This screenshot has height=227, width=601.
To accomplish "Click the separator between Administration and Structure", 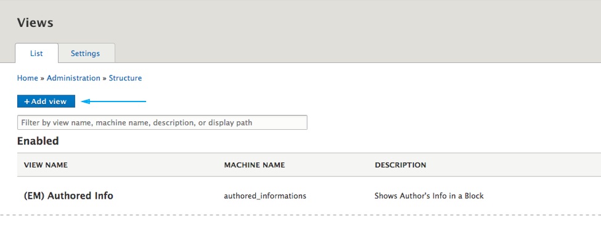I will [x=105, y=79].
